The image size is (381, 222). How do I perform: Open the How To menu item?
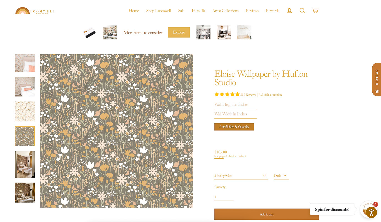click(198, 11)
